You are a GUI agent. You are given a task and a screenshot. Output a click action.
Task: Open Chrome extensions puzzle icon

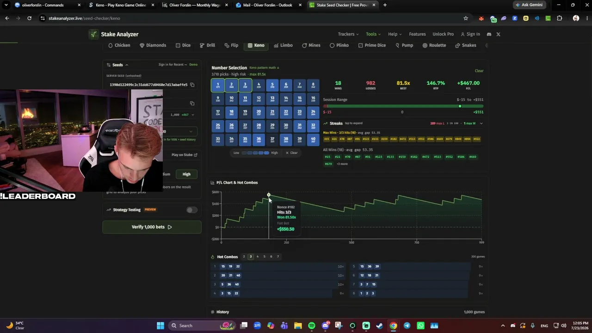point(559,18)
